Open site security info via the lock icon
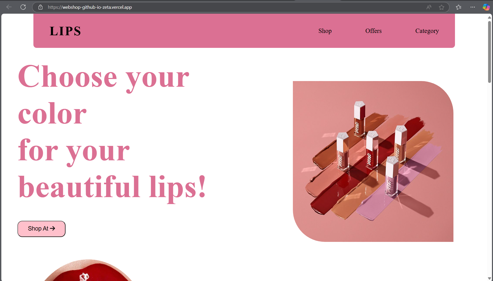 click(40, 7)
